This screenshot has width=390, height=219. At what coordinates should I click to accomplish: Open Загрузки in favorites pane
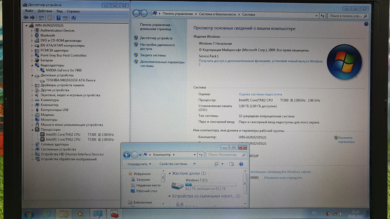coord(143,180)
